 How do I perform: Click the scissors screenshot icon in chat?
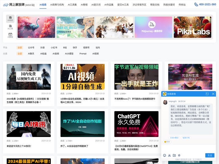point(169,155)
